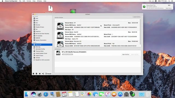Select the MacOS volume disk thumbnail
Viewport: 175px width, 98px height.
coord(60,35)
